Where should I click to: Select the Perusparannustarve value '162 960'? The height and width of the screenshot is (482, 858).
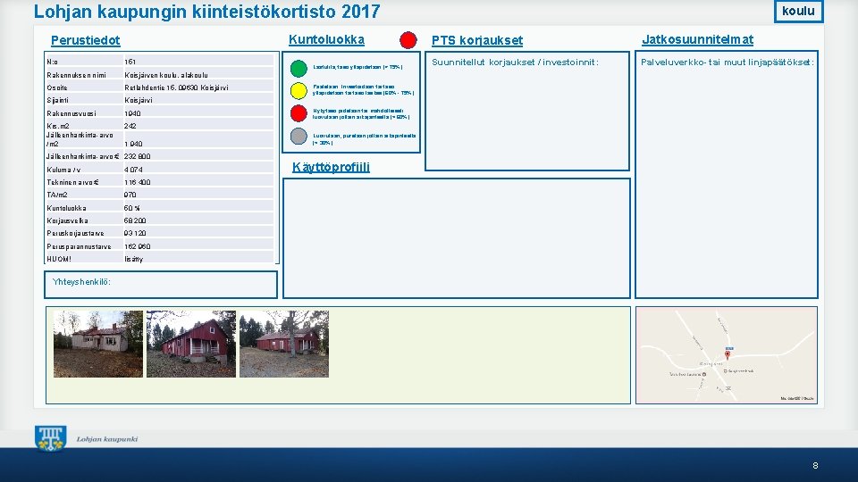tap(138, 246)
